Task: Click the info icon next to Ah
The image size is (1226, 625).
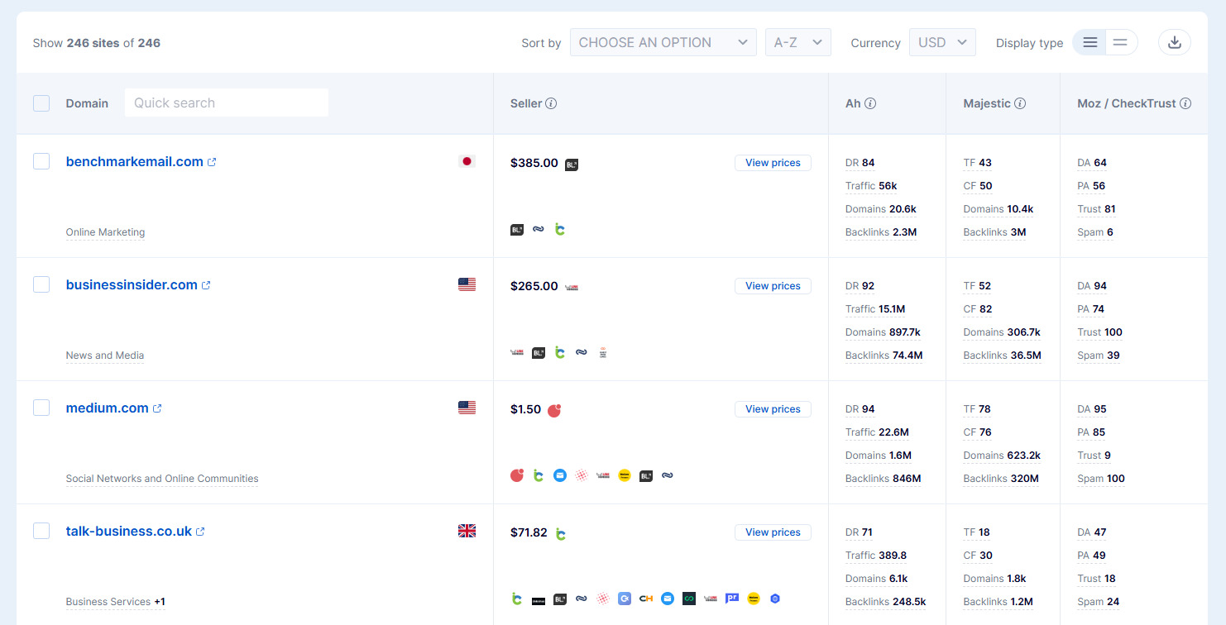Action: tap(870, 103)
